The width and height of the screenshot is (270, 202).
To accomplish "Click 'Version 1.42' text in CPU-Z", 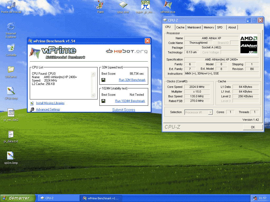I will [250, 120].
